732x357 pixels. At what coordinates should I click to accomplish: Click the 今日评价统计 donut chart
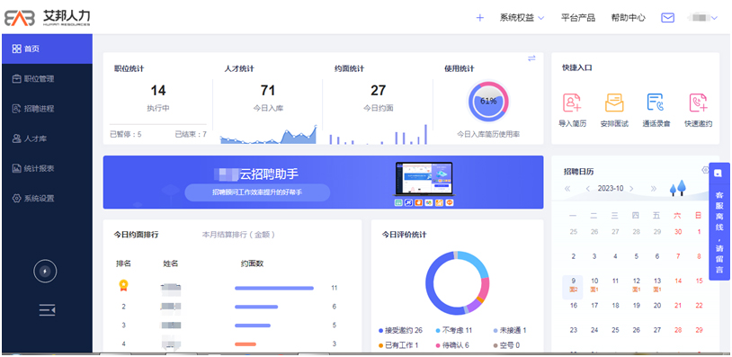pyautogui.click(x=457, y=282)
